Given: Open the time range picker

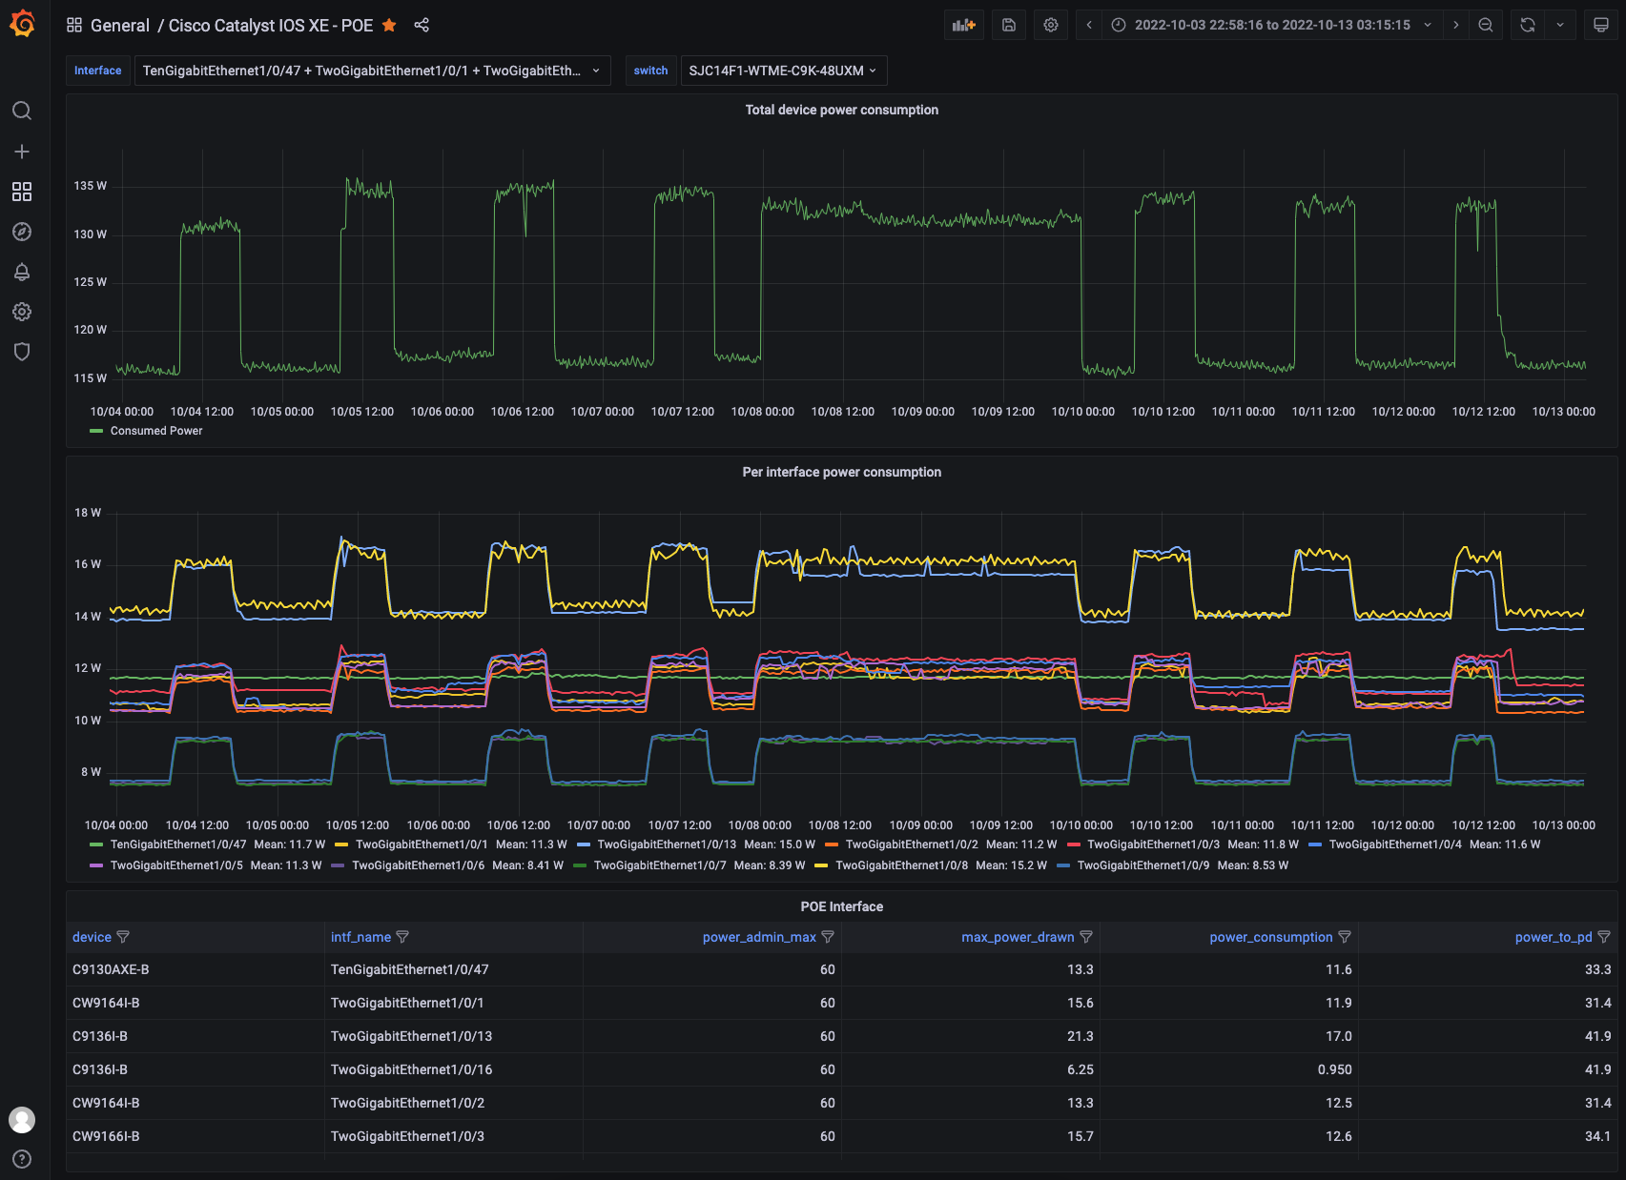Looking at the screenshot, I should (1272, 26).
